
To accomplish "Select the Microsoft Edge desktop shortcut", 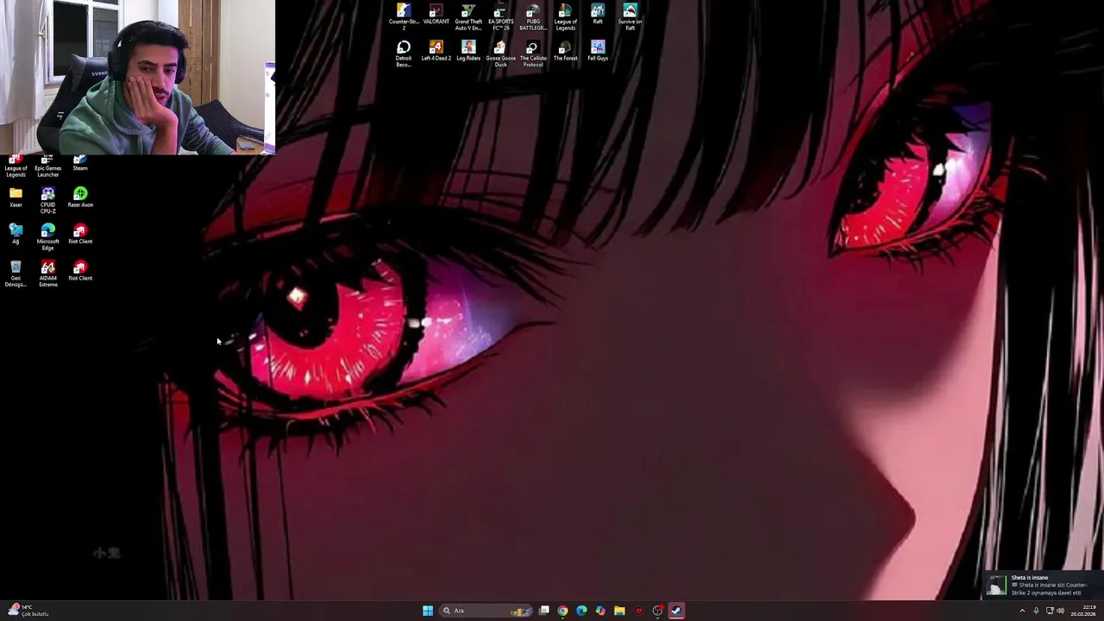I will click(x=47, y=236).
